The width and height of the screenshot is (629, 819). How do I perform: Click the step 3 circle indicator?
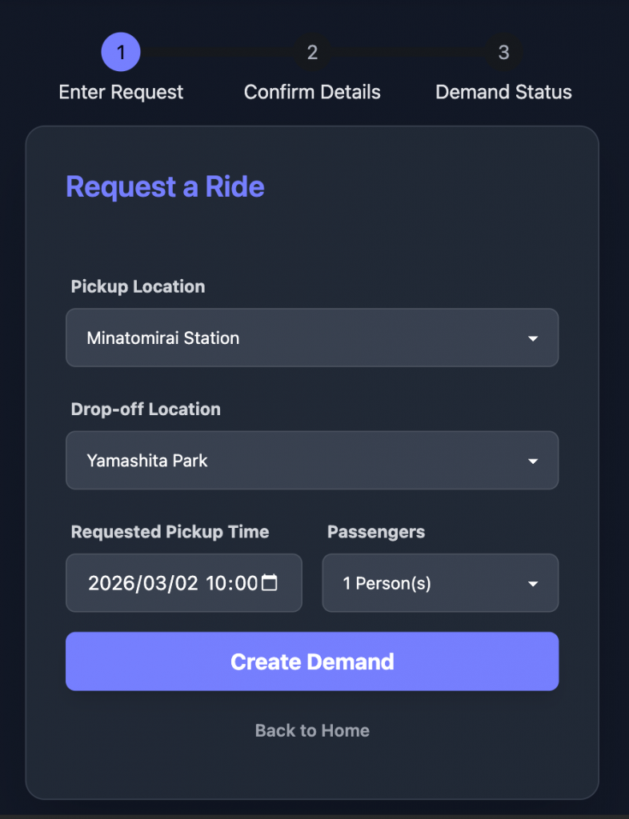click(x=503, y=53)
